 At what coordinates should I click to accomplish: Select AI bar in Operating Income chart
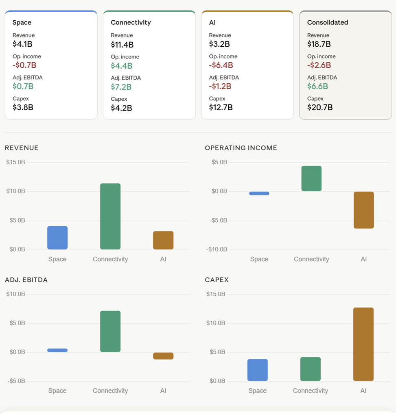click(x=364, y=210)
